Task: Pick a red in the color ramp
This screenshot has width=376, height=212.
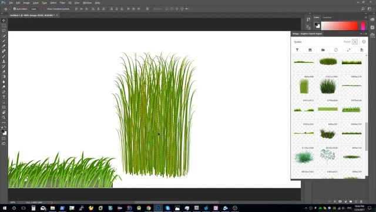Action: tap(340, 26)
